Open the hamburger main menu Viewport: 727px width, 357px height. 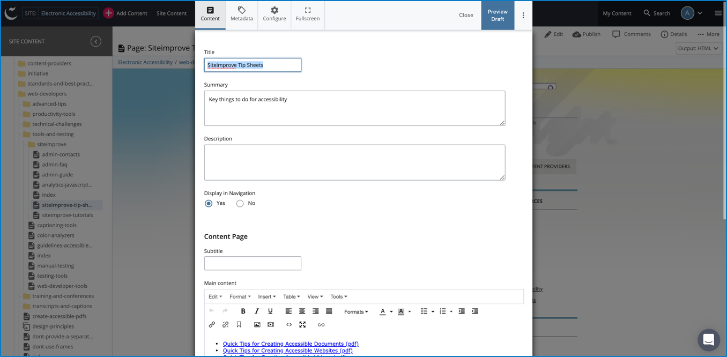point(718,13)
